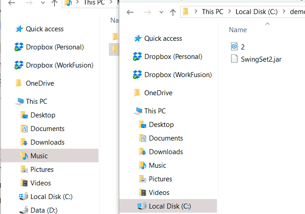The width and height of the screenshot is (305, 214).
Task: Select This PC in background window sidebar
Action: (x=36, y=101)
